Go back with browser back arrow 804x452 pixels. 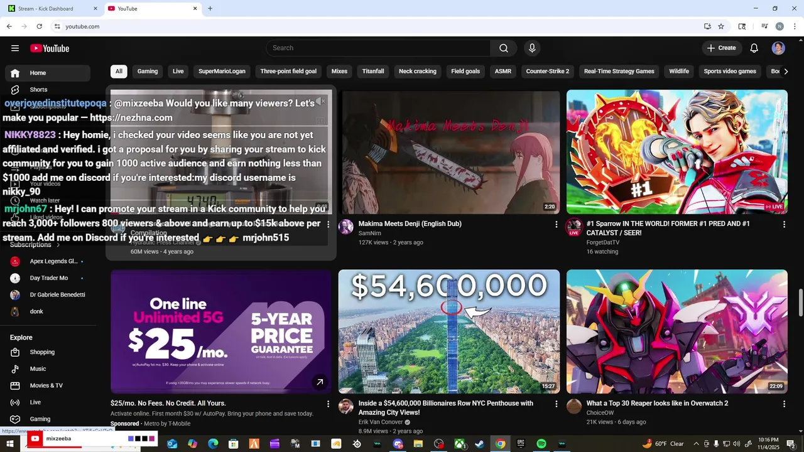tap(9, 26)
